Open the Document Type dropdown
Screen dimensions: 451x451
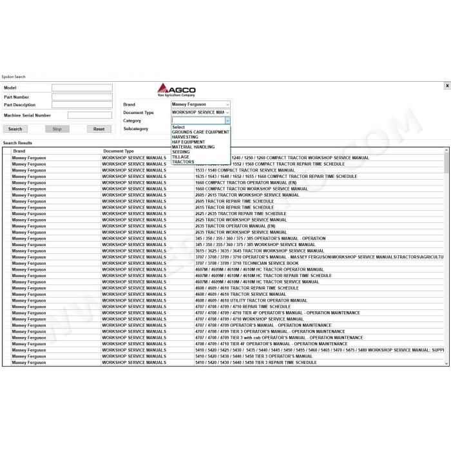[200, 112]
